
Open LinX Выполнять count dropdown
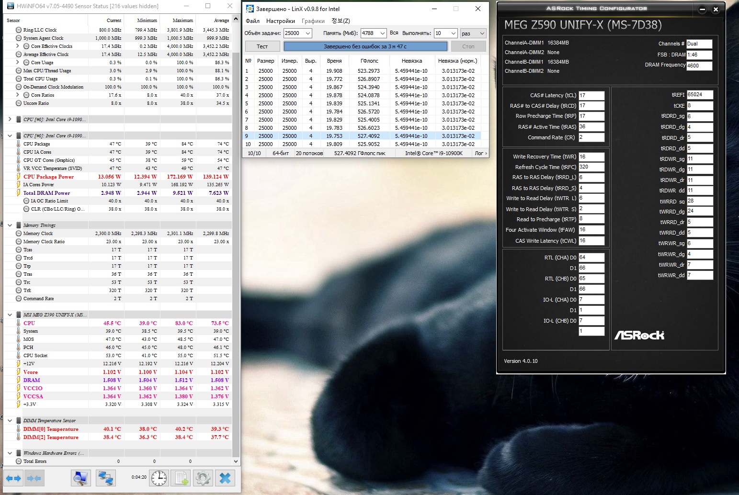[453, 33]
